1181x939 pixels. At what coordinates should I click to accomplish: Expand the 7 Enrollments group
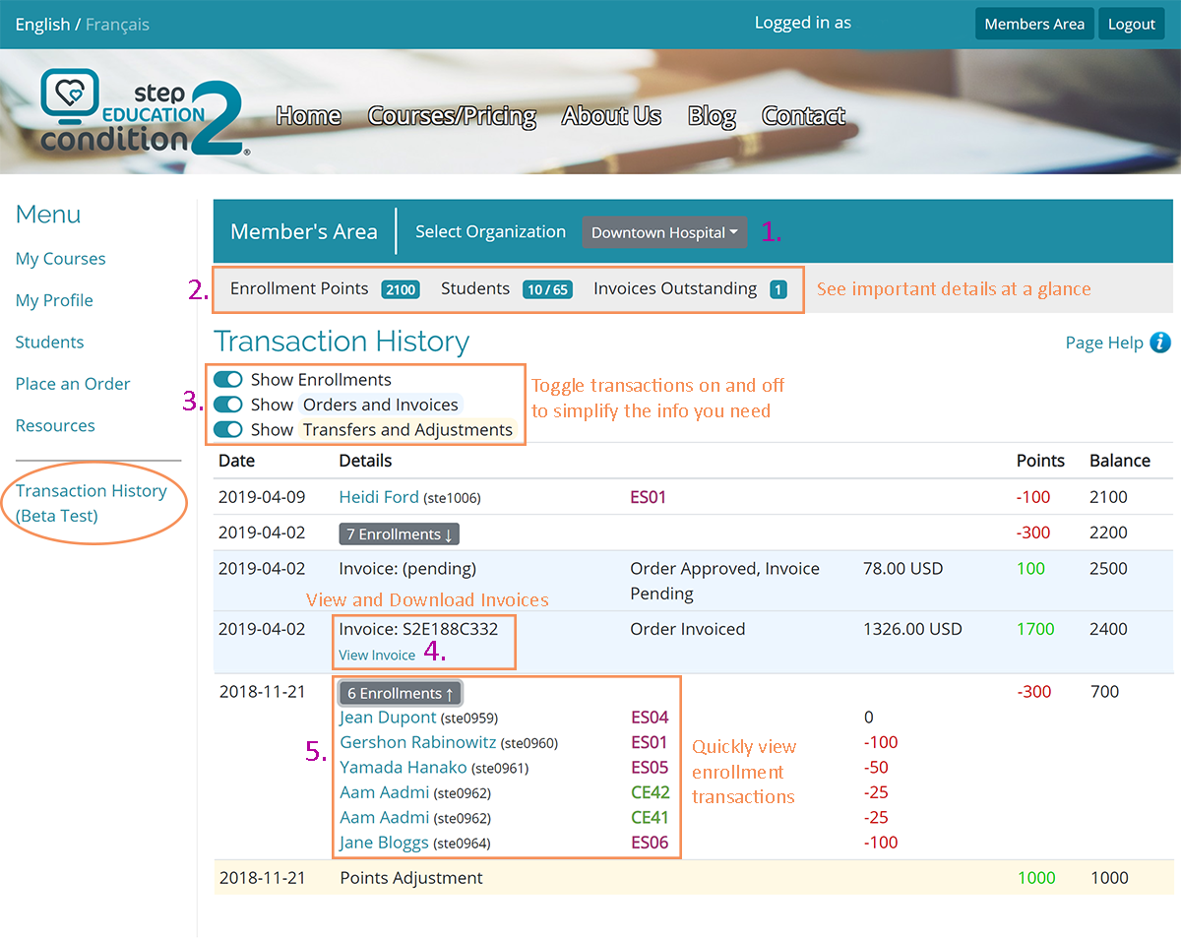coord(399,534)
